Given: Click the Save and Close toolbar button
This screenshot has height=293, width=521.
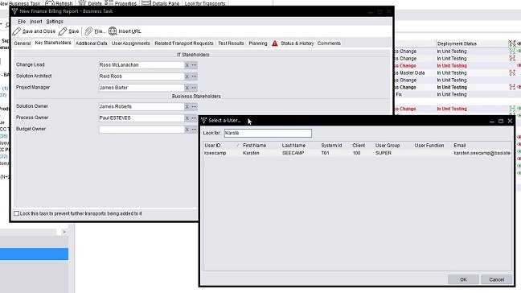Looking at the screenshot, I should pyautogui.click(x=34, y=31).
